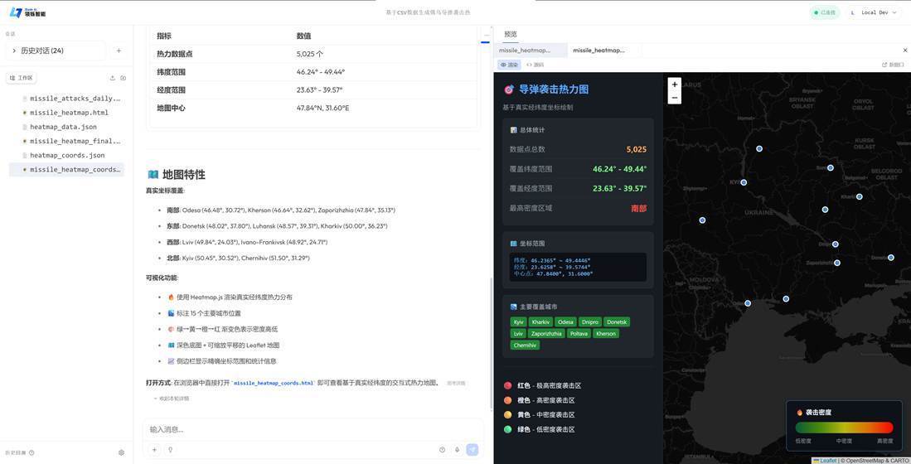Click the folder icon right of the workspace upload icon
911x464 pixels.
point(124,78)
